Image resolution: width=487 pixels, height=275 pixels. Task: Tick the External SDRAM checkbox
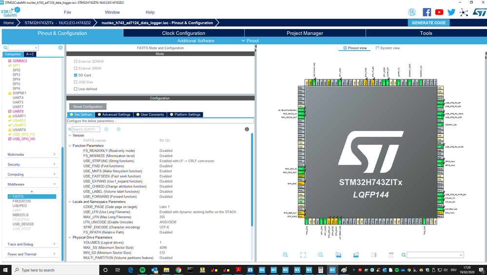pos(76,61)
